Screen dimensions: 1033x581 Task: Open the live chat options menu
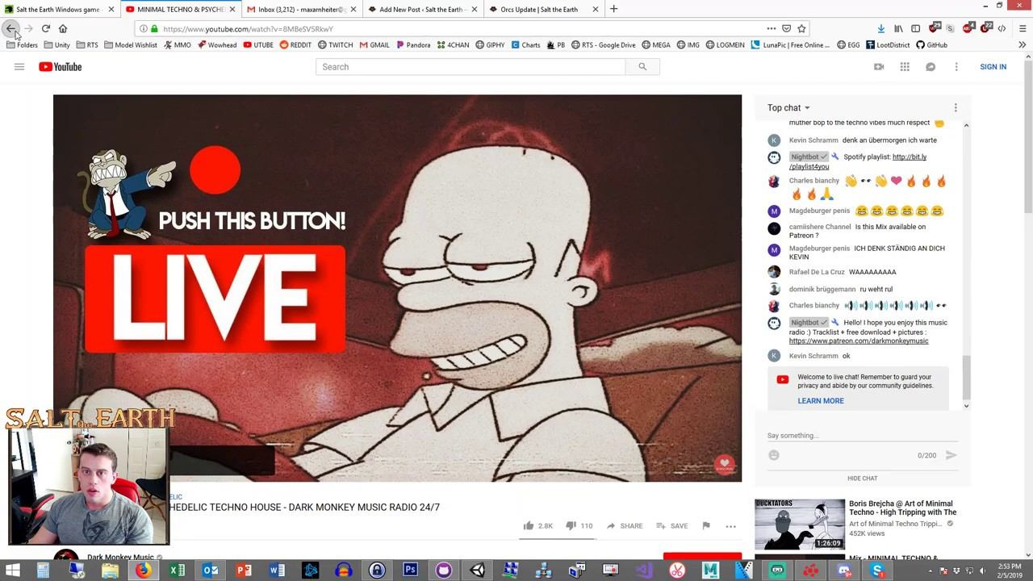click(956, 107)
